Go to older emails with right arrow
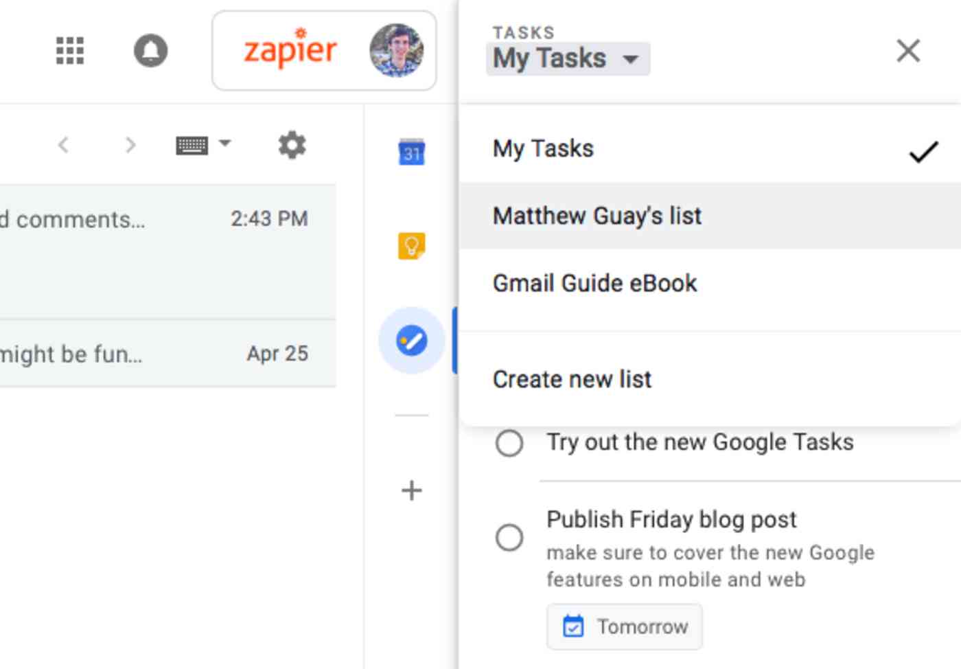961x669 pixels. [x=130, y=145]
